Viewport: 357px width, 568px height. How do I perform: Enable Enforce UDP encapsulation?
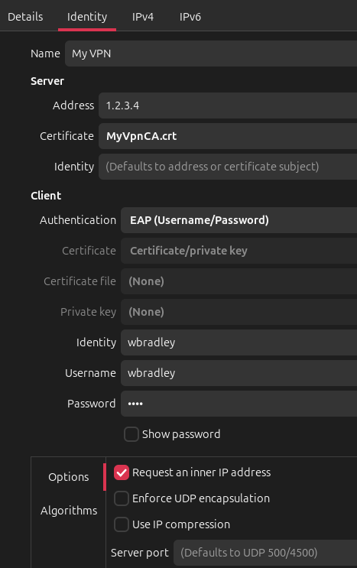[x=122, y=498]
